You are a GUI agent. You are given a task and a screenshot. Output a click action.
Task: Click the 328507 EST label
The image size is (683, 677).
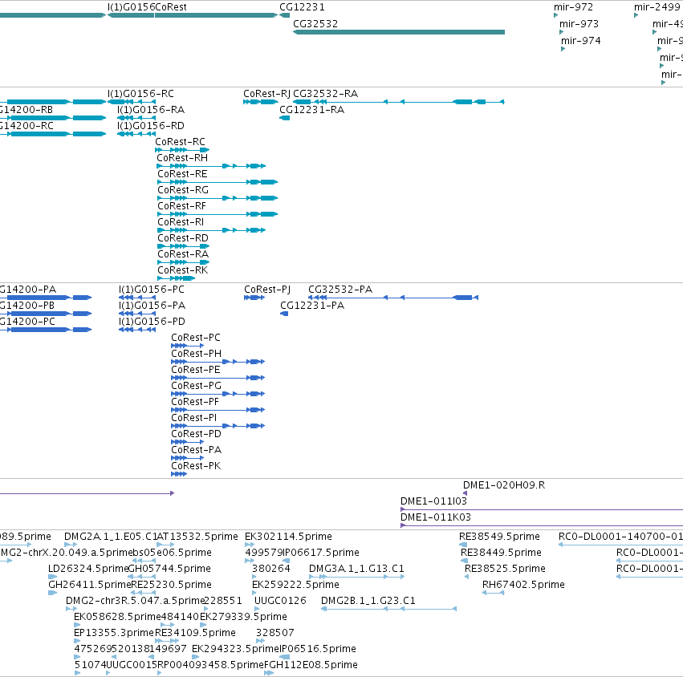coord(274,633)
